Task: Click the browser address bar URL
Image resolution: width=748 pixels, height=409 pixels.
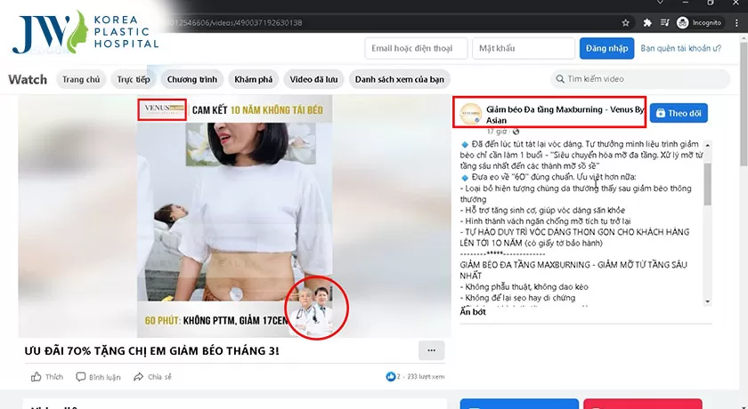Action: pyautogui.click(x=233, y=23)
